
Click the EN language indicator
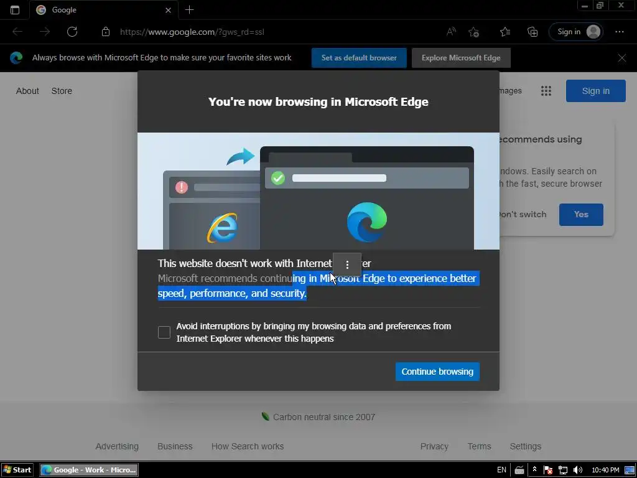(x=502, y=470)
